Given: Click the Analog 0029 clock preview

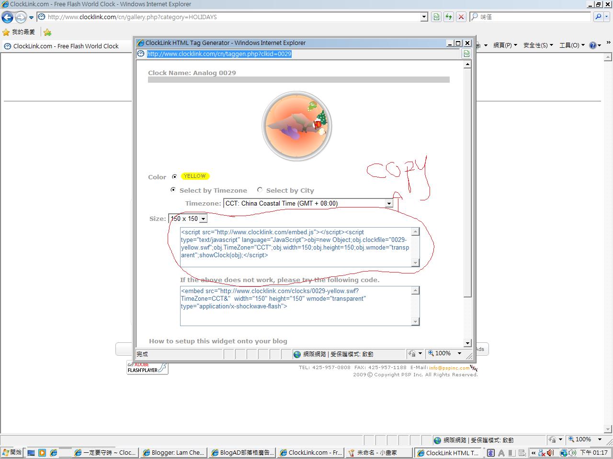Looking at the screenshot, I should tap(297, 126).
